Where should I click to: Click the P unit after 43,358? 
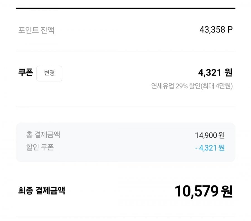point(230,30)
